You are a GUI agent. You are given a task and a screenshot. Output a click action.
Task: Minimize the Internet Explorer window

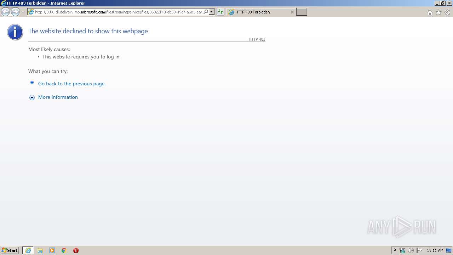437,3
